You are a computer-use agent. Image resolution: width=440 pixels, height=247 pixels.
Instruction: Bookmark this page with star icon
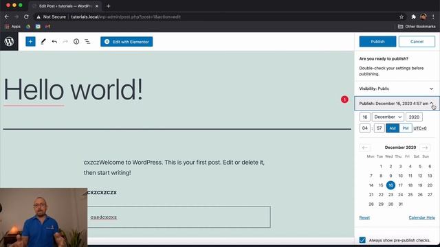401,16
